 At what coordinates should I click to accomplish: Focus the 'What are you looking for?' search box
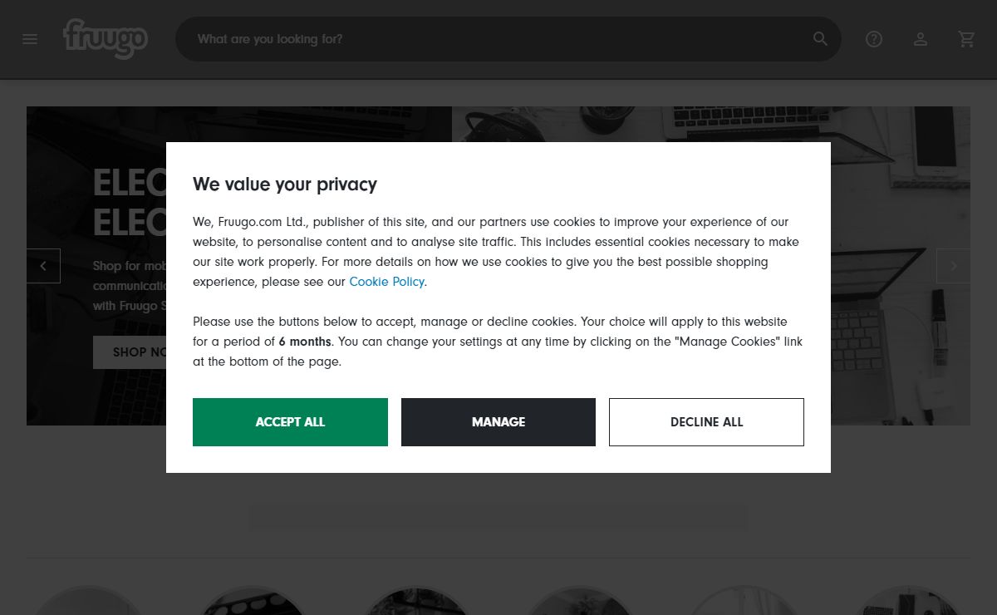pyautogui.click(x=498, y=39)
